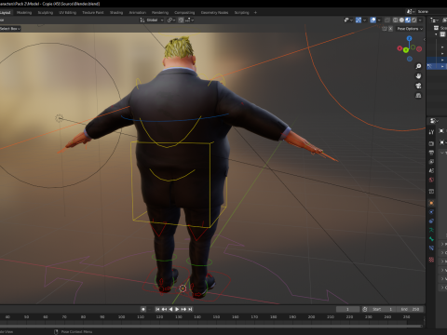Play animation in reverse

tap(170, 309)
